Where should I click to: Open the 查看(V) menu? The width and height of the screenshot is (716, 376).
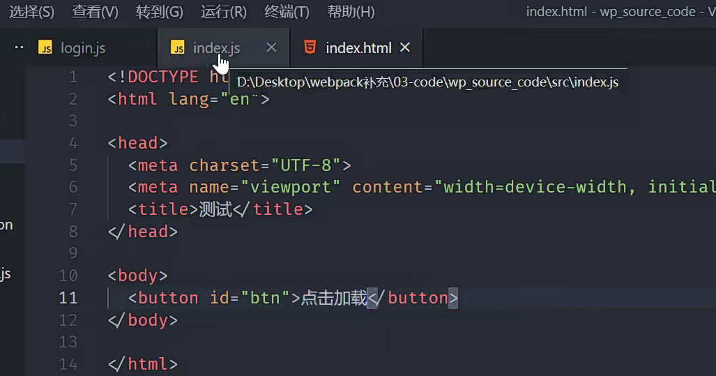coord(96,12)
